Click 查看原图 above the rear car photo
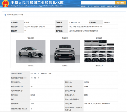 point(65,38)
